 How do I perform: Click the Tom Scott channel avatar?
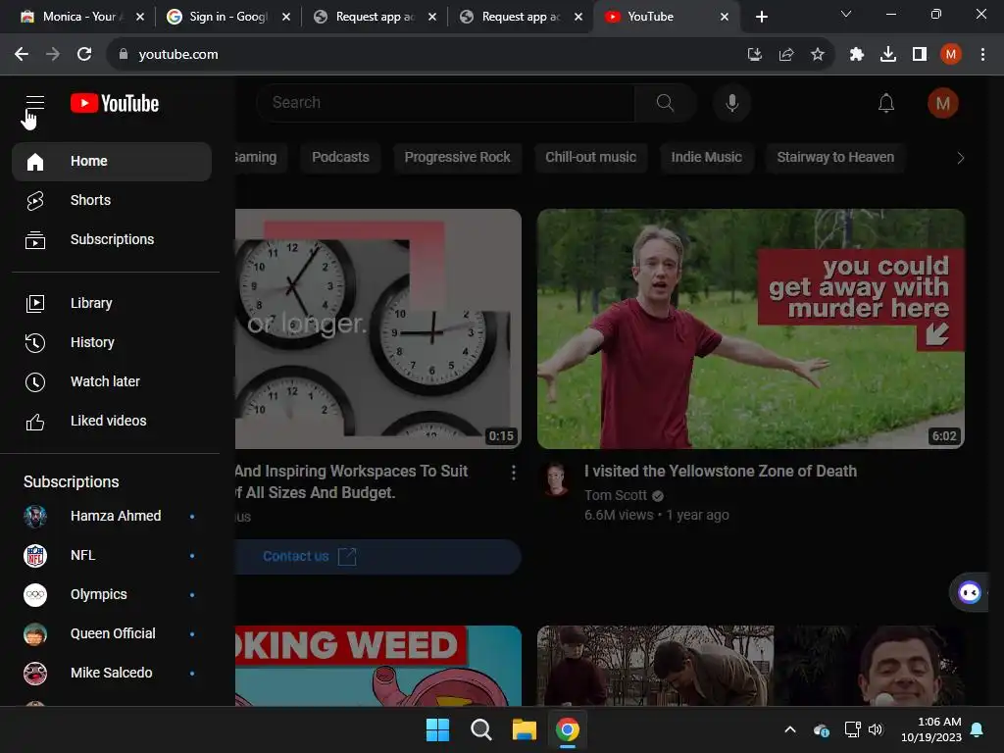pos(557,478)
